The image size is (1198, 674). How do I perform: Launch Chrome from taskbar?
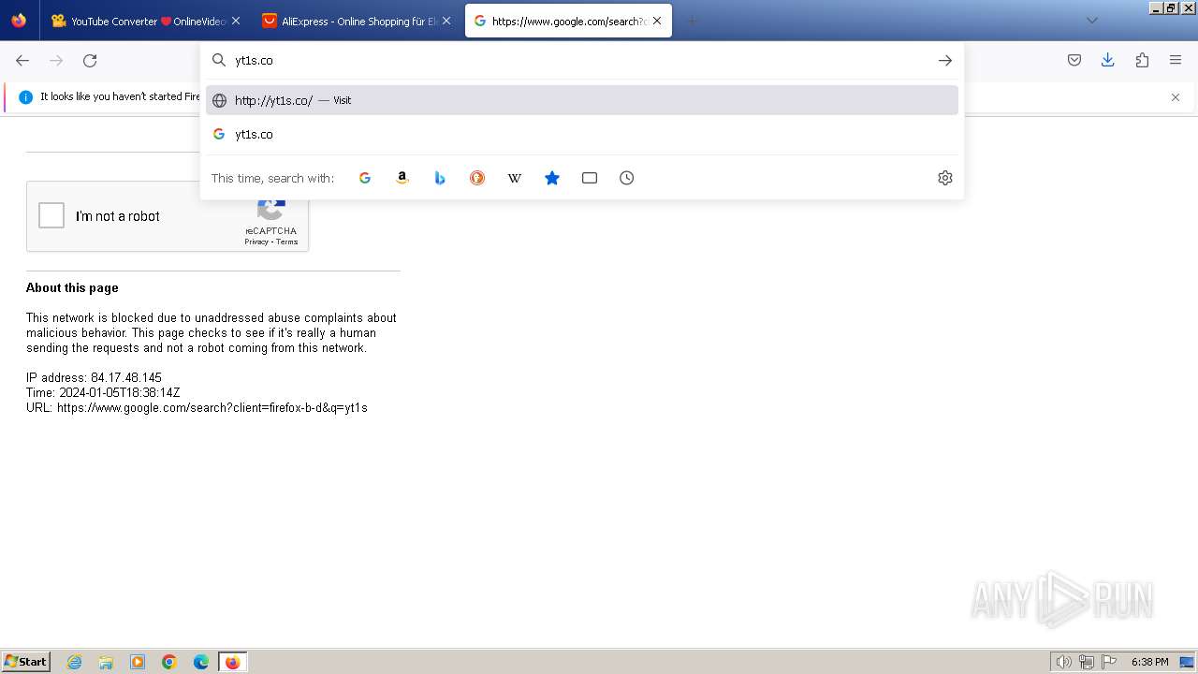[x=169, y=662]
